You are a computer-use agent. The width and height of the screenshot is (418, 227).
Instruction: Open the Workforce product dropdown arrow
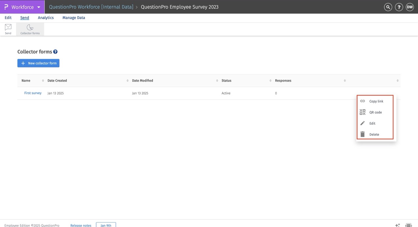(39, 7)
